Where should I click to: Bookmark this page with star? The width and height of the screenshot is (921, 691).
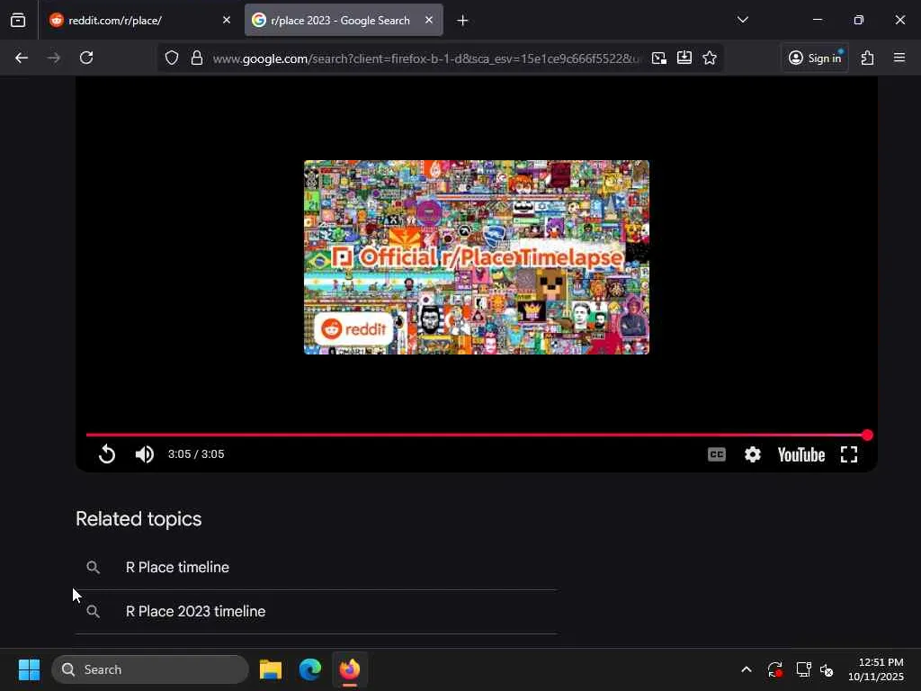pyautogui.click(x=710, y=58)
